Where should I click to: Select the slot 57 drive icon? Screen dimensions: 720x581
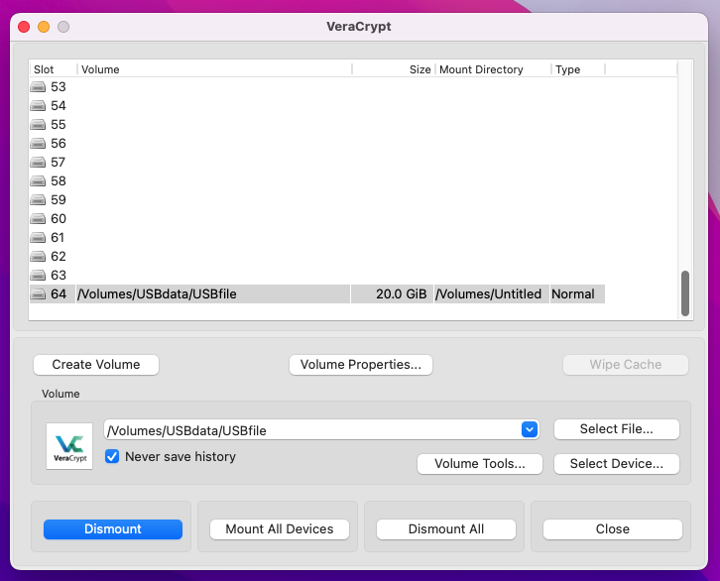39,163
